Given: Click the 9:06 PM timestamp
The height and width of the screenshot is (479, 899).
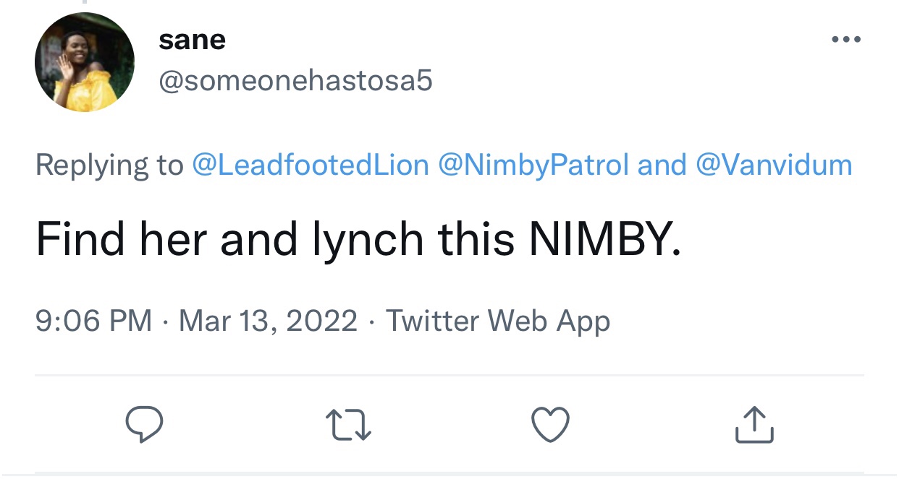Looking at the screenshot, I should 93,321.
